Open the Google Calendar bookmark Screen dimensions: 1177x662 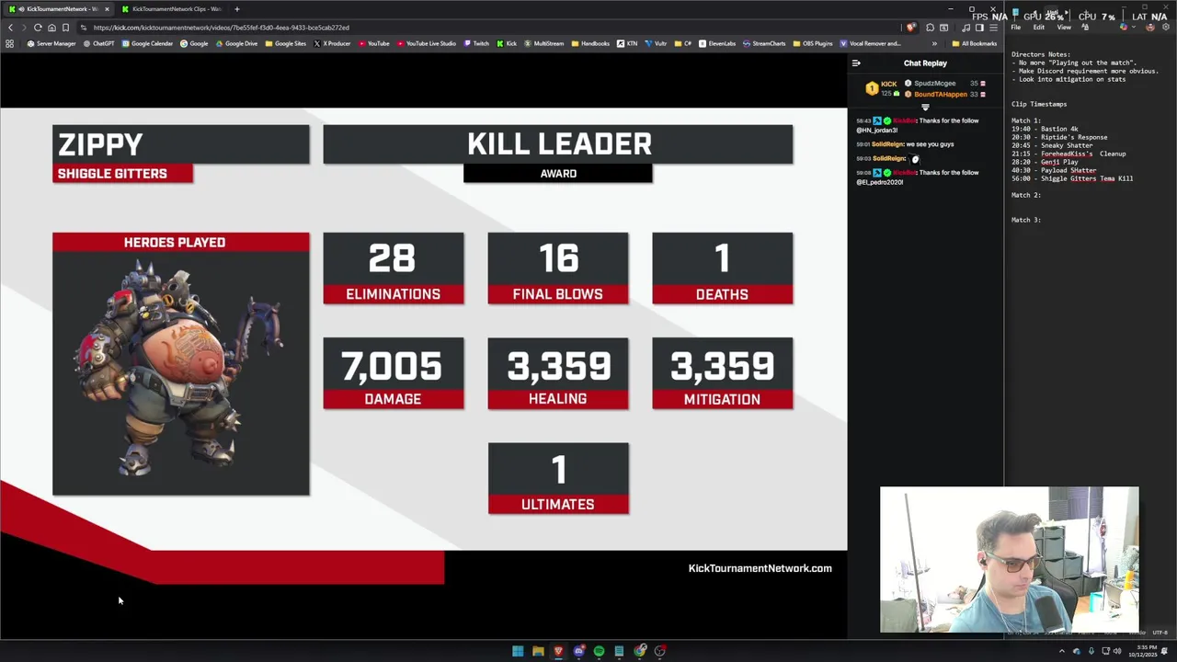coord(147,43)
